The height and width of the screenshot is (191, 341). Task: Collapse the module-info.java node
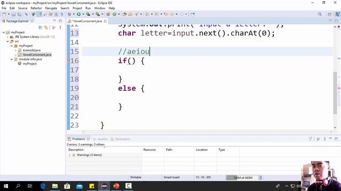pyautogui.click(x=12, y=59)
